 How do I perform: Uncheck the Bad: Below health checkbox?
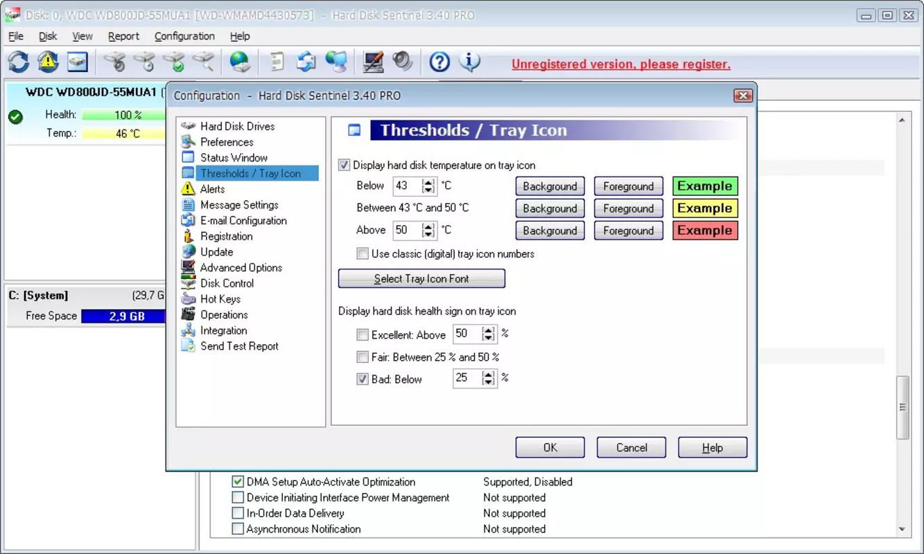click(363, 379)
